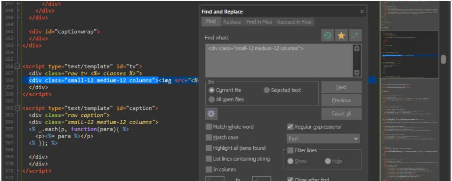Open the favorites star icon
Screen dimensions: 452x181
pyautogui.click(x=341, y=35)
